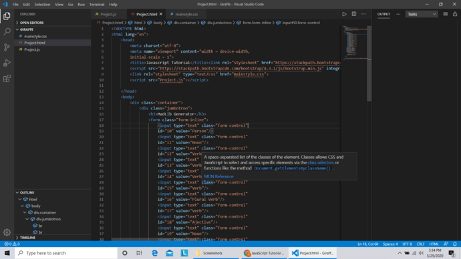Viewport: 461px width, 259px height.
Task: Open the Help menu
Action: 113,5
